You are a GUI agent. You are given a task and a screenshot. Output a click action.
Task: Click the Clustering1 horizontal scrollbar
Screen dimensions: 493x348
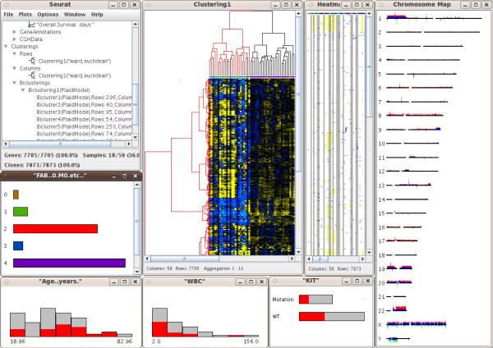(185, 259)
